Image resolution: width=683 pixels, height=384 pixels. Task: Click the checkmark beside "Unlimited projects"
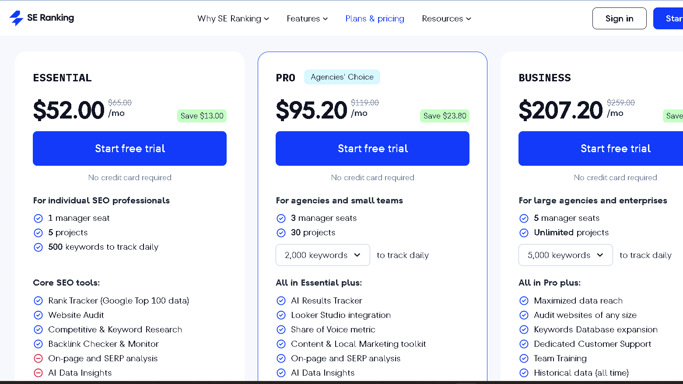524,233
